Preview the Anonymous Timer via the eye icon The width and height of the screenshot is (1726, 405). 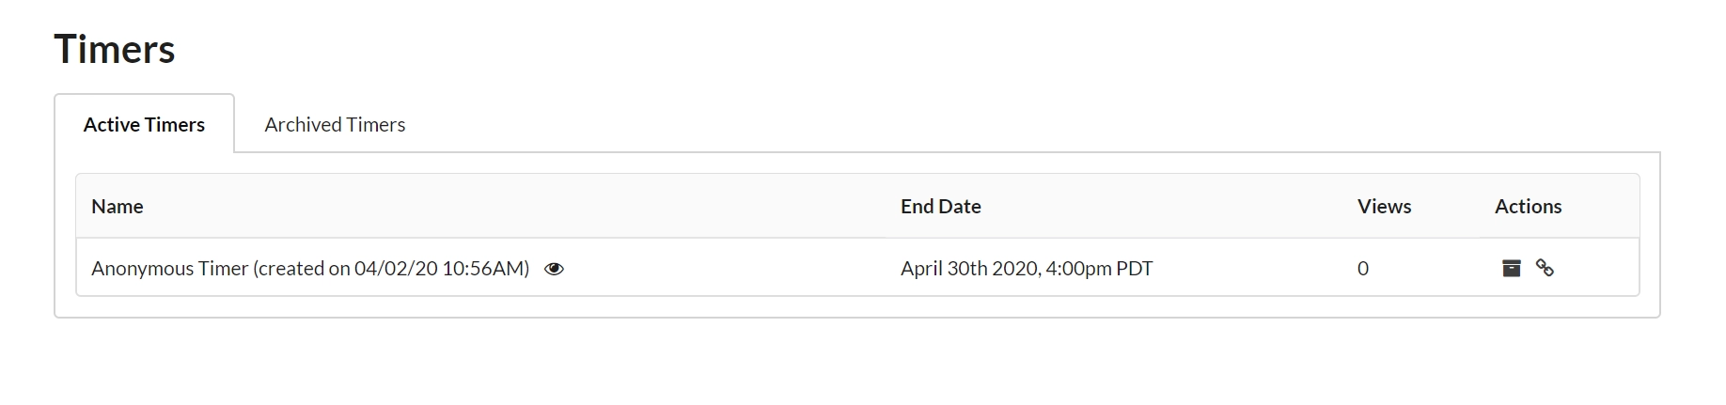[554, 269]
